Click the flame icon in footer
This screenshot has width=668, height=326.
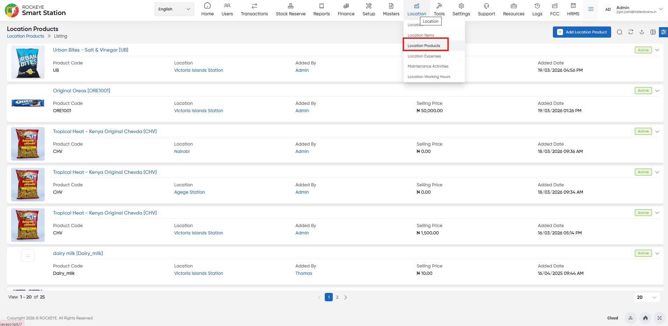click(645, 318)
